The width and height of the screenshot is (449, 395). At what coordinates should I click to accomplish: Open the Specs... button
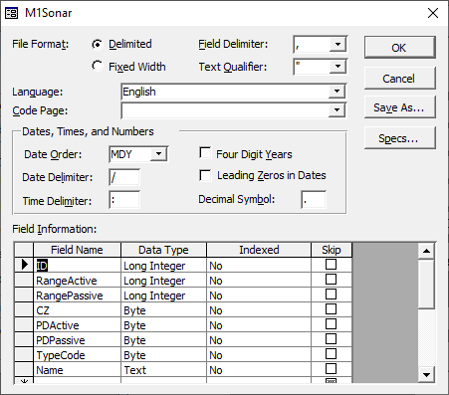[399, 138]
